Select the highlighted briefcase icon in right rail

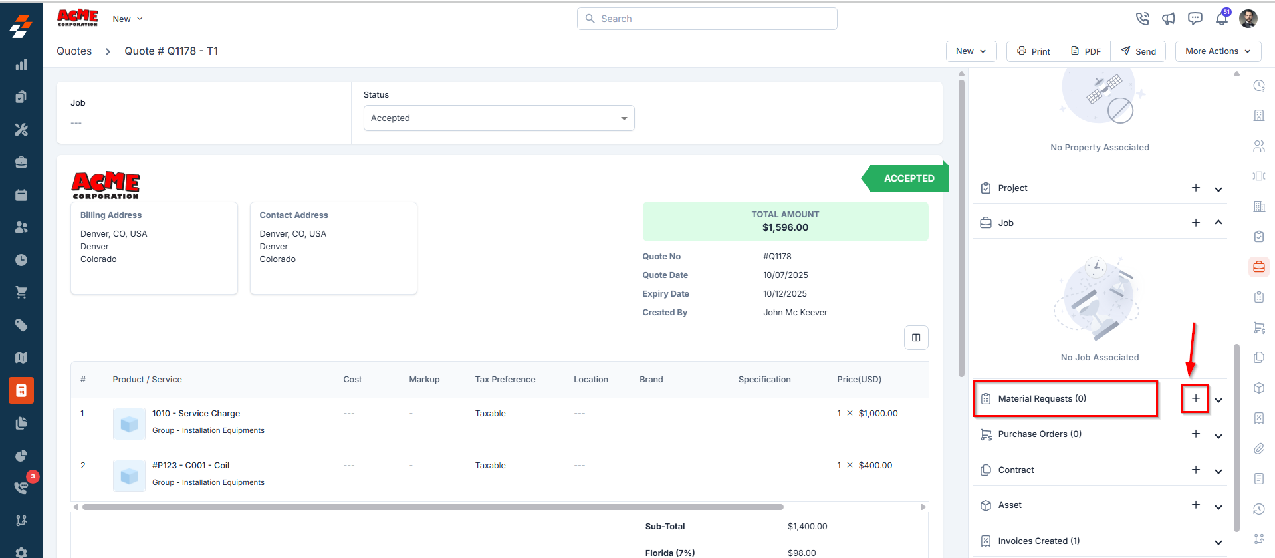click(x=1259, y=267)
